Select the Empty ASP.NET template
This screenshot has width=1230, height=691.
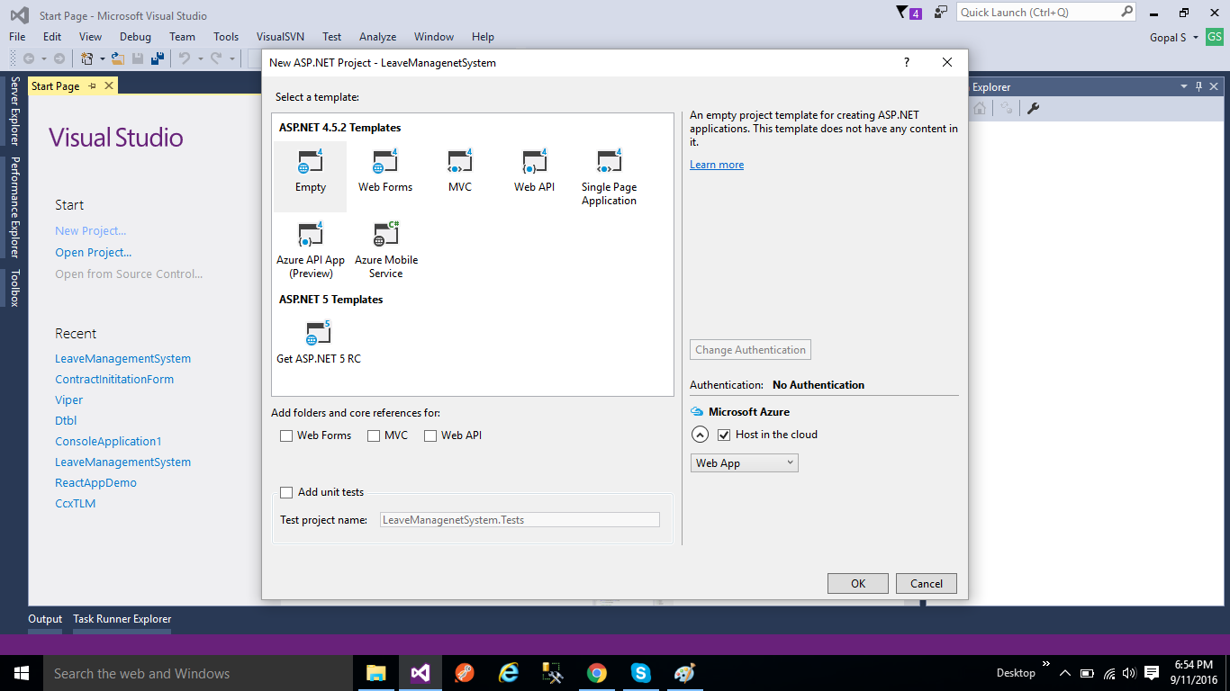click(x=310, y=171)
